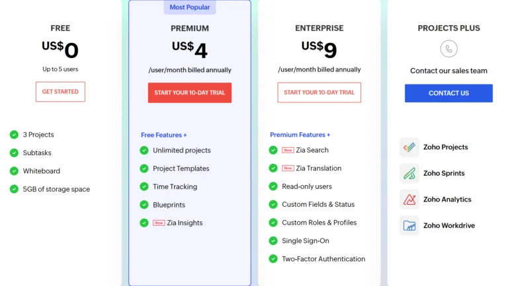This screenshot has width=508, height=286.
Task: Click the Zoho Projects icon
Action: pos(409,147)
